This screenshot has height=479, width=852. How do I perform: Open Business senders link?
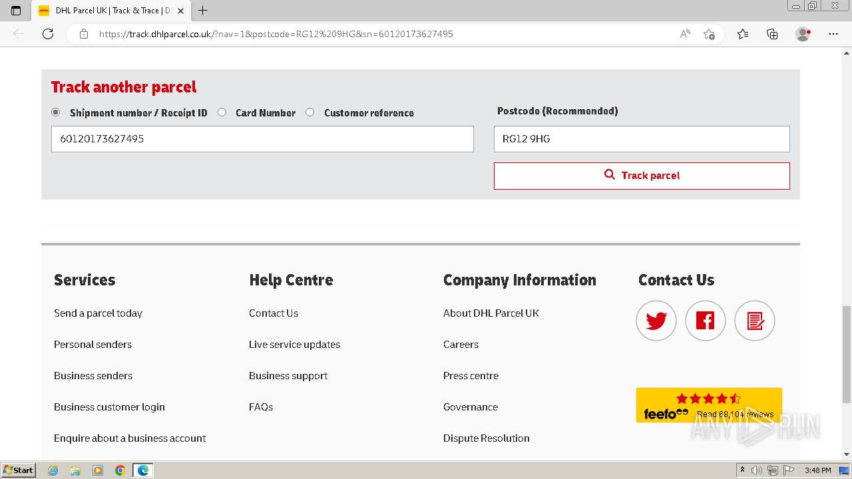pyautogui.click(x=93, y=376)
